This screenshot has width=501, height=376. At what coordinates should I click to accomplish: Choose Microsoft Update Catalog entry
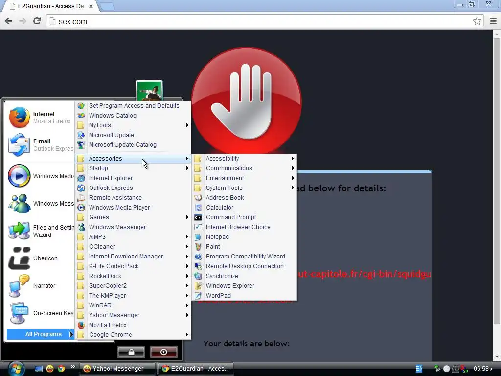(x=133, y=145)
